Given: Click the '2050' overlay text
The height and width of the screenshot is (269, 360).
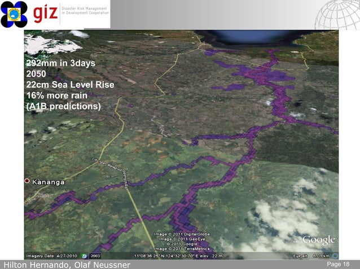Looking at the screenshot, I should point(36,74).
